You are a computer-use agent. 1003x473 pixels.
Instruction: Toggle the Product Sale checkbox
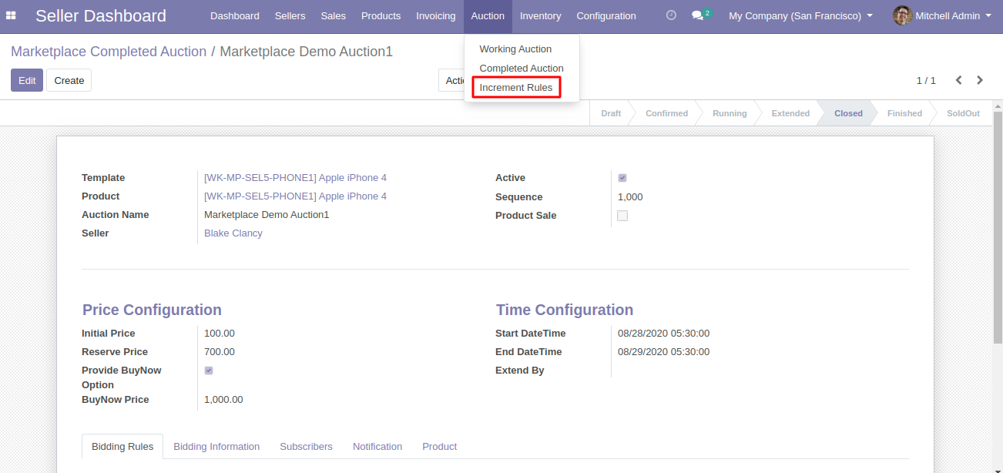coord(622,216)
